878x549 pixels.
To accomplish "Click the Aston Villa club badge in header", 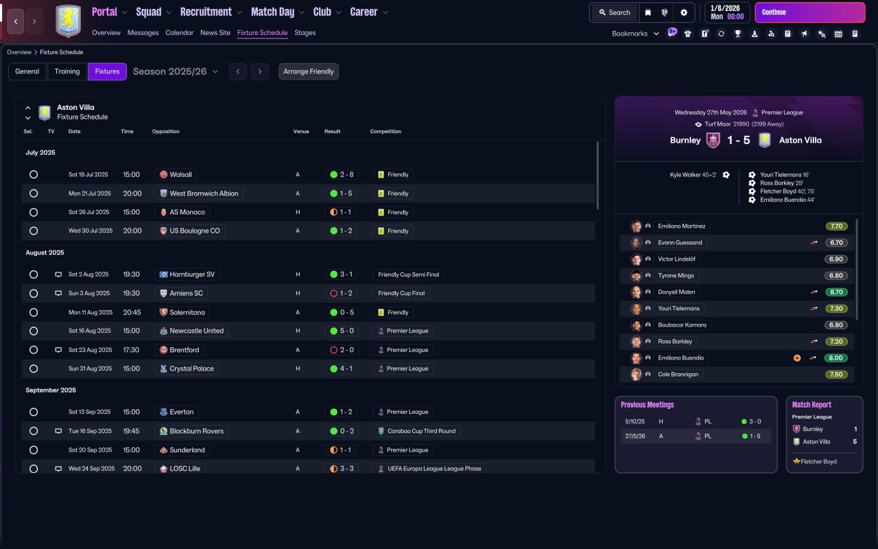I will (68, 21).
